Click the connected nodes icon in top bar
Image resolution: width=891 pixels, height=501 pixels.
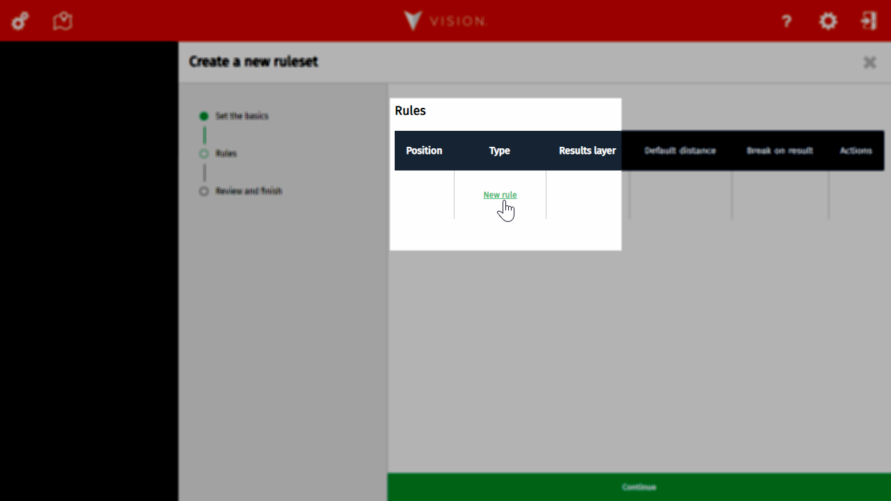pos(20,21)
